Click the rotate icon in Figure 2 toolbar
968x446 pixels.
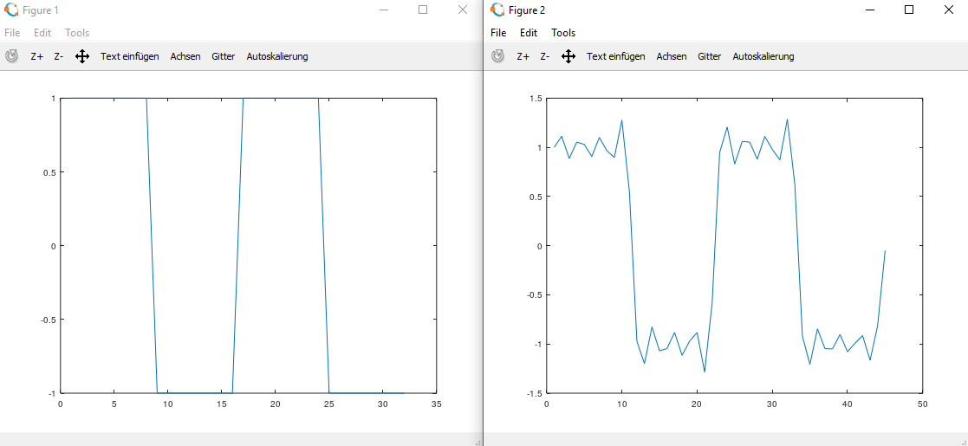[497, 56]
